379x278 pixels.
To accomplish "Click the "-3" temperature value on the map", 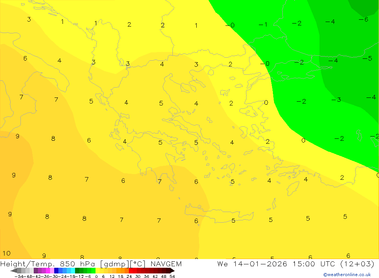I will 336,99.
